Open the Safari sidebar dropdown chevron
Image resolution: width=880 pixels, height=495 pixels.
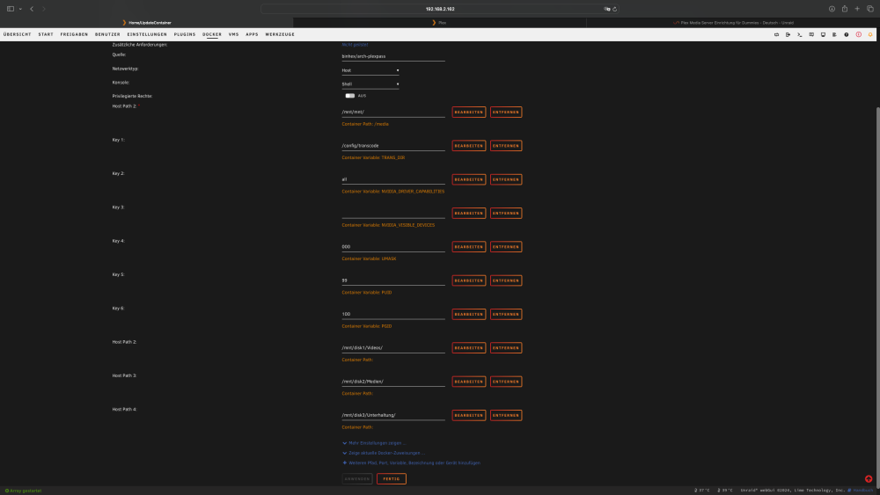20,9
